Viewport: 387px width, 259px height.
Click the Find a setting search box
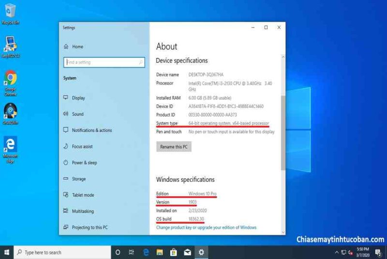tap(104, 62)
